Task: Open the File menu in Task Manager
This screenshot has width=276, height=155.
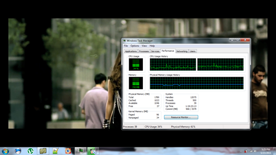Action: click(x=126, y=46)
